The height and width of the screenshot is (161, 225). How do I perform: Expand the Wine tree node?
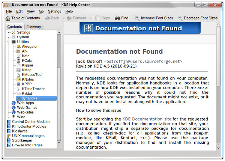point(9,117)
